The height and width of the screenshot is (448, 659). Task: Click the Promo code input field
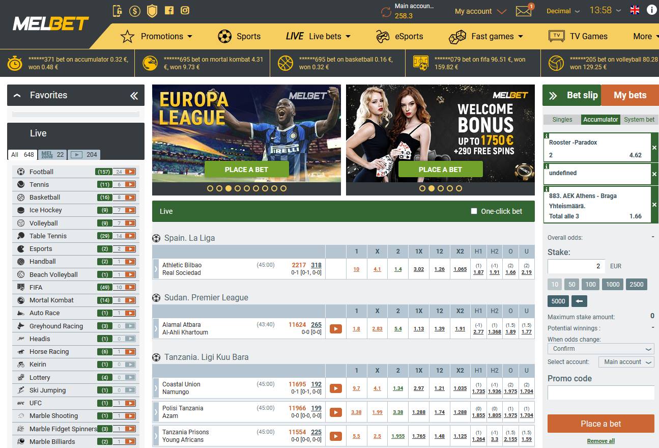click(600, 393)
